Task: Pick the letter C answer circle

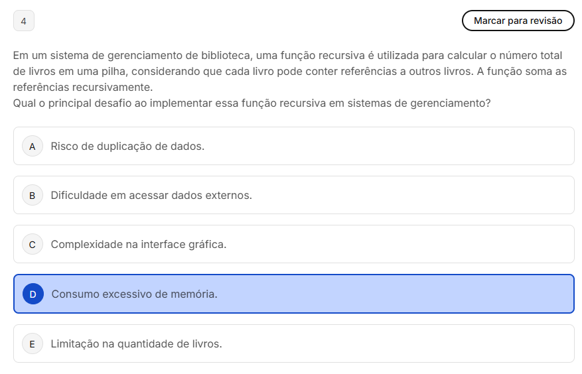Action: coord(33,244)
